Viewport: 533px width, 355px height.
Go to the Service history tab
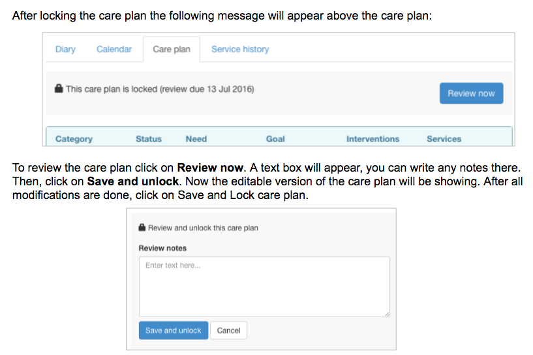[239, 50]
